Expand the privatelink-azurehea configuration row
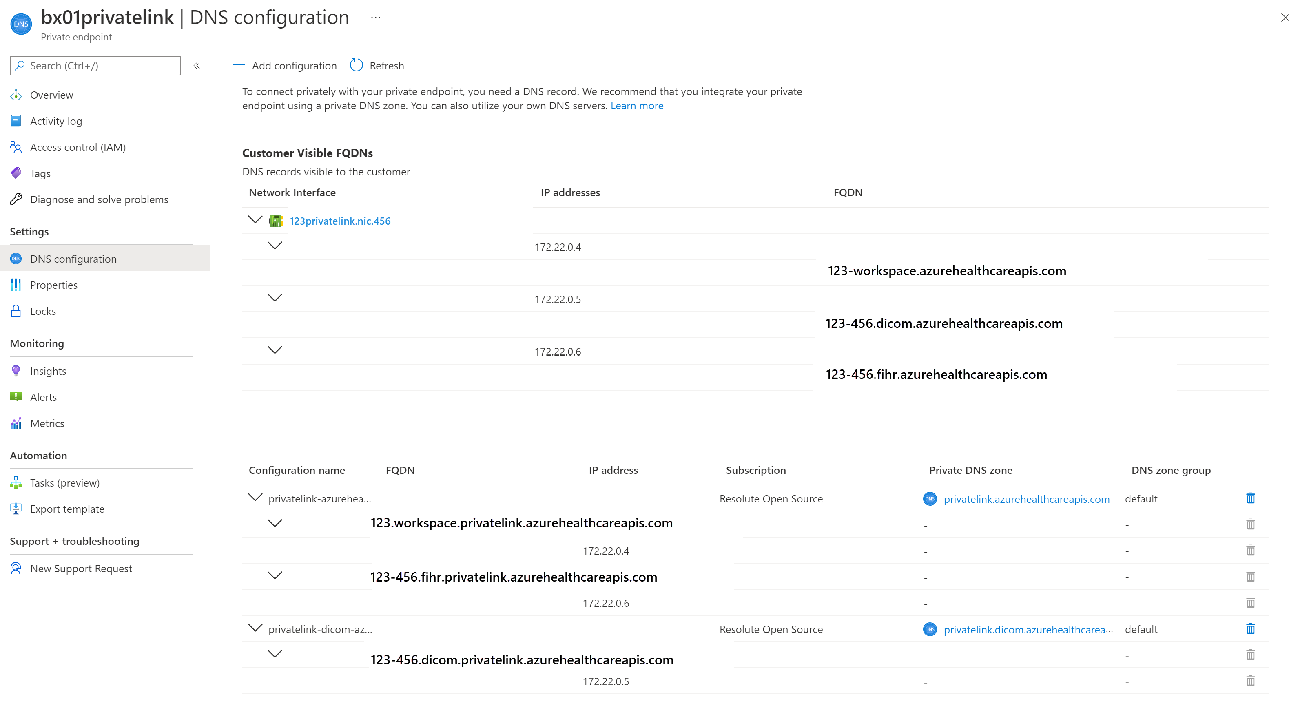This screenshot has width=1289, height=708. tap(255, 498)
